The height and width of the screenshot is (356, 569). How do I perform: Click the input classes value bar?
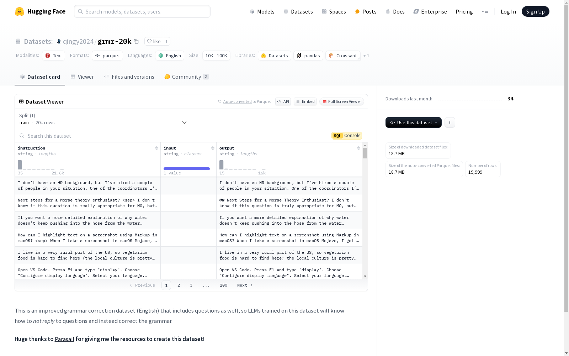click(x=187, y=169)
